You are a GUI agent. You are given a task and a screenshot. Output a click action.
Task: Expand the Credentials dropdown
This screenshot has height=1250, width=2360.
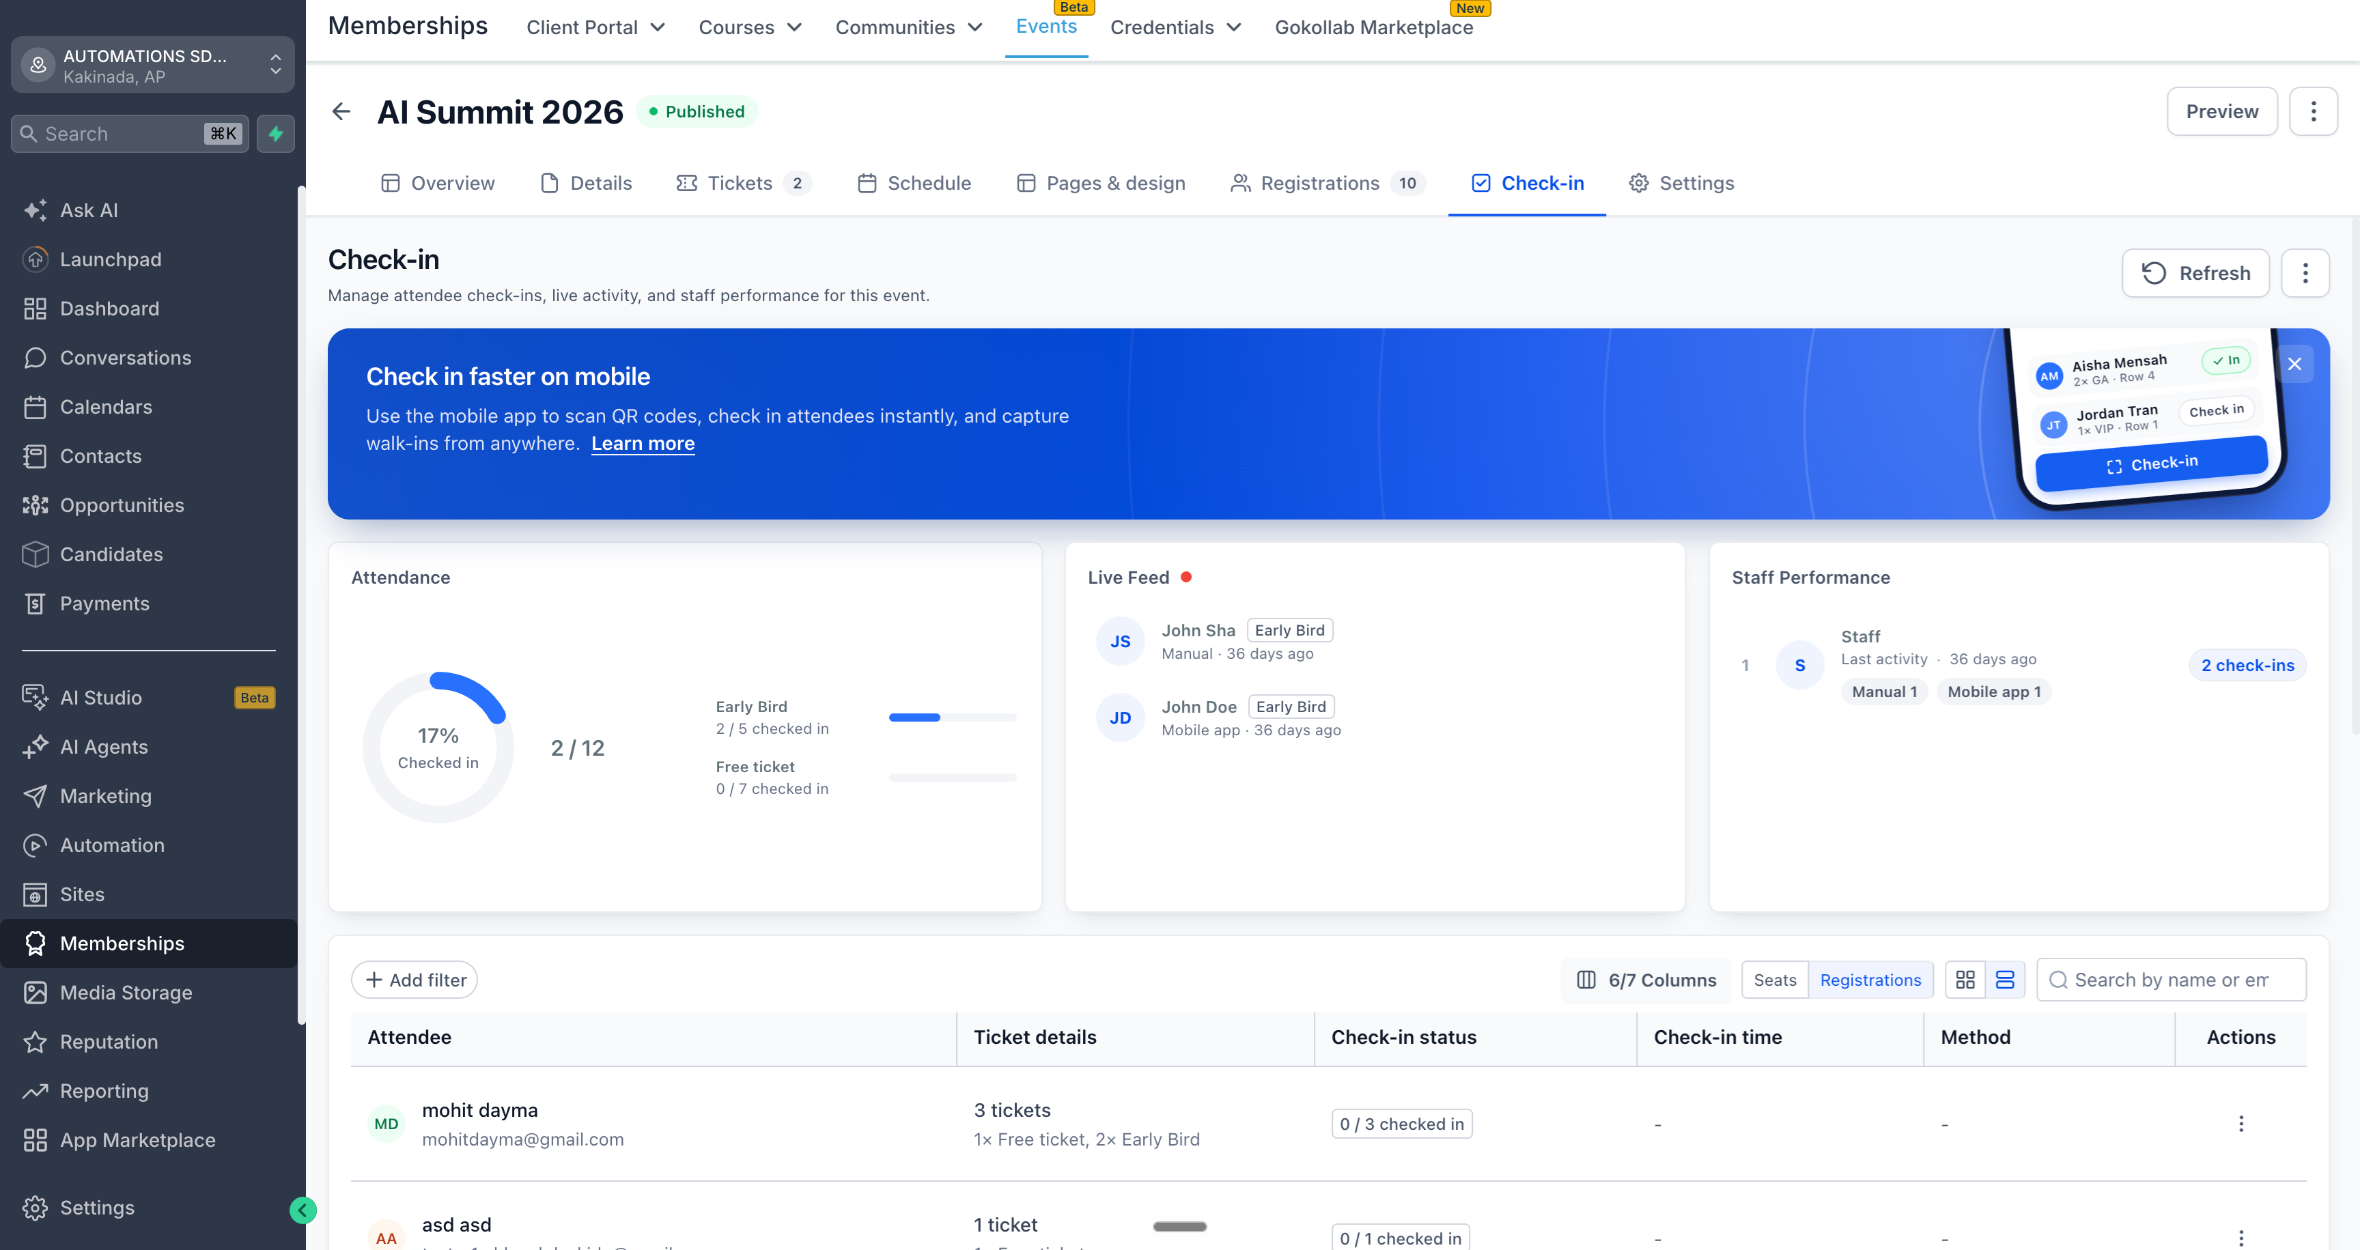tap(1175, 27)
